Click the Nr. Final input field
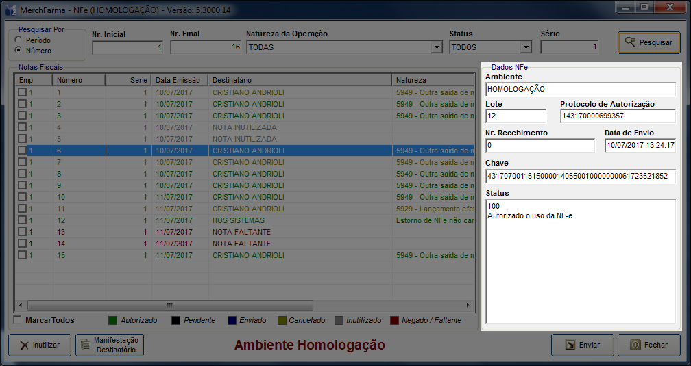 (x=206, y=47)
